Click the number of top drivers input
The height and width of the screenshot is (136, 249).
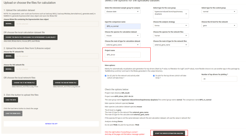219,79
